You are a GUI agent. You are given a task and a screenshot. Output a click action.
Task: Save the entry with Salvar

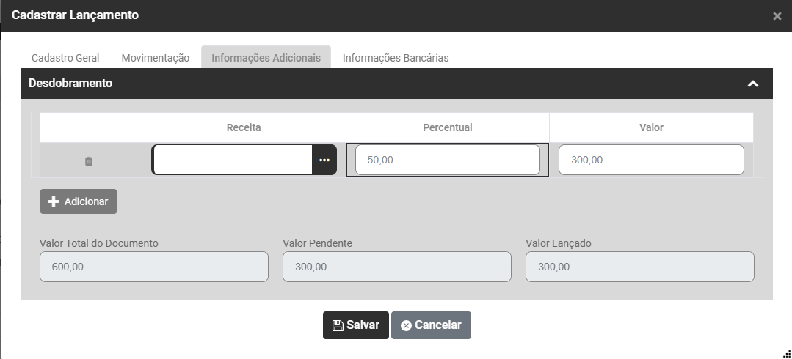pos(356,325)
